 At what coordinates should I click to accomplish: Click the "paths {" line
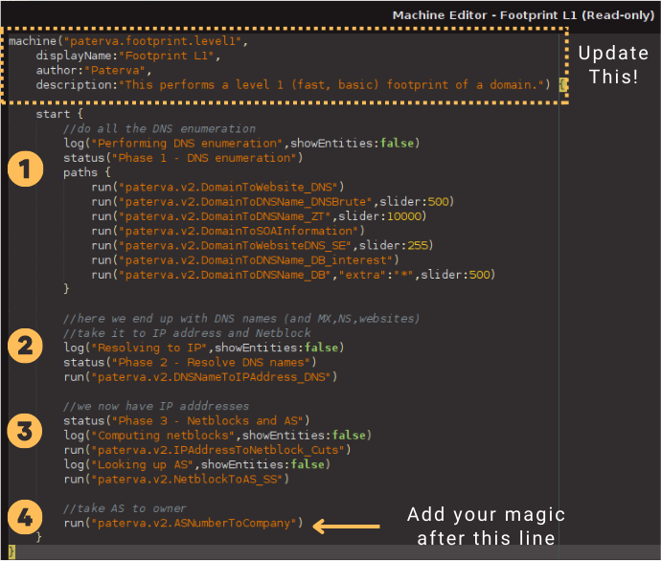87,172
